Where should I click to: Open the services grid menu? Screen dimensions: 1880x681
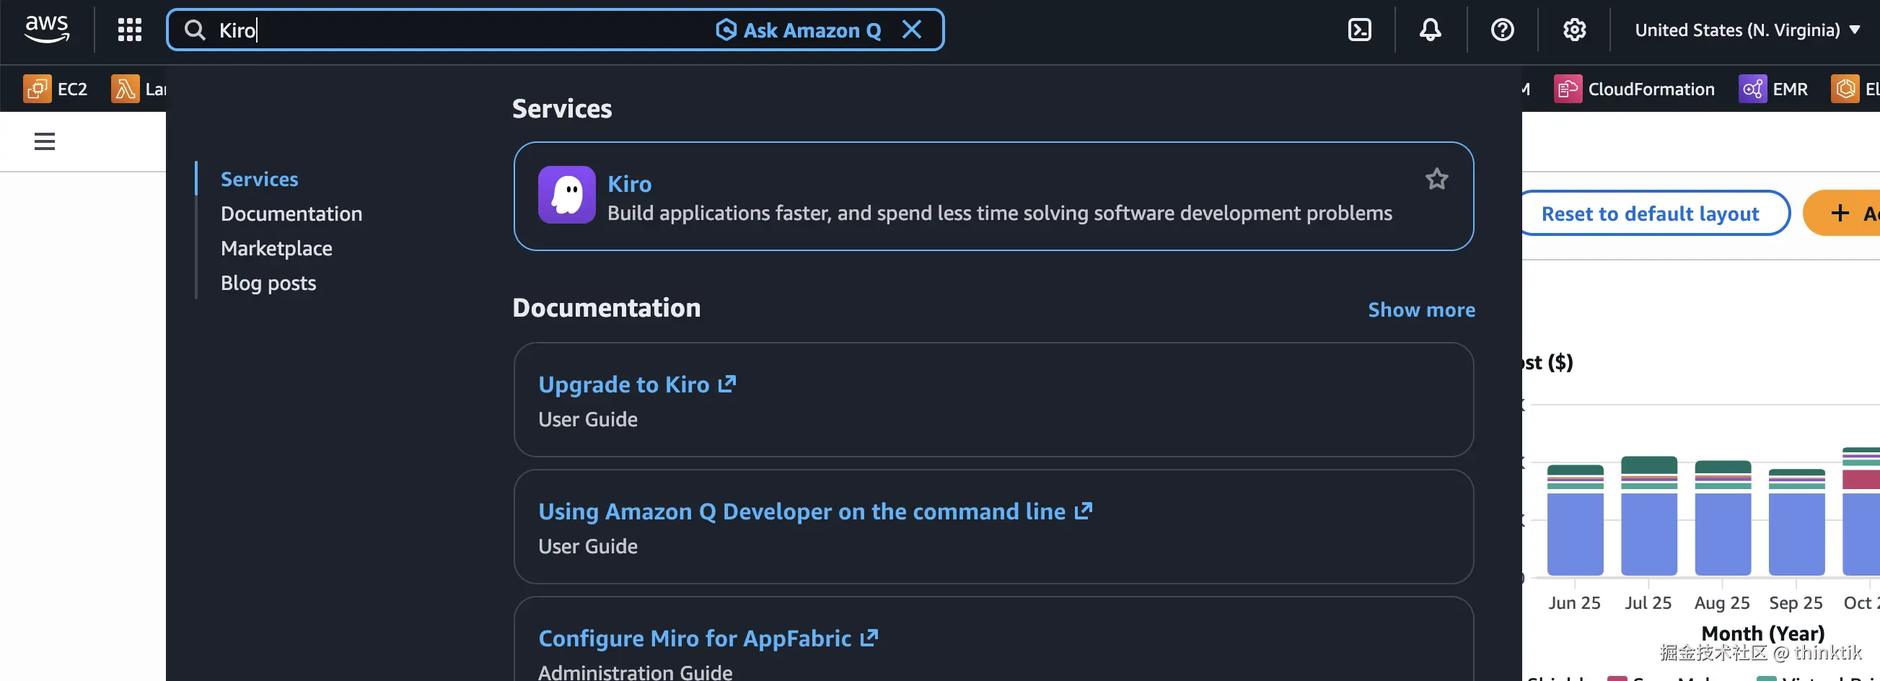(x=129, y=30)
